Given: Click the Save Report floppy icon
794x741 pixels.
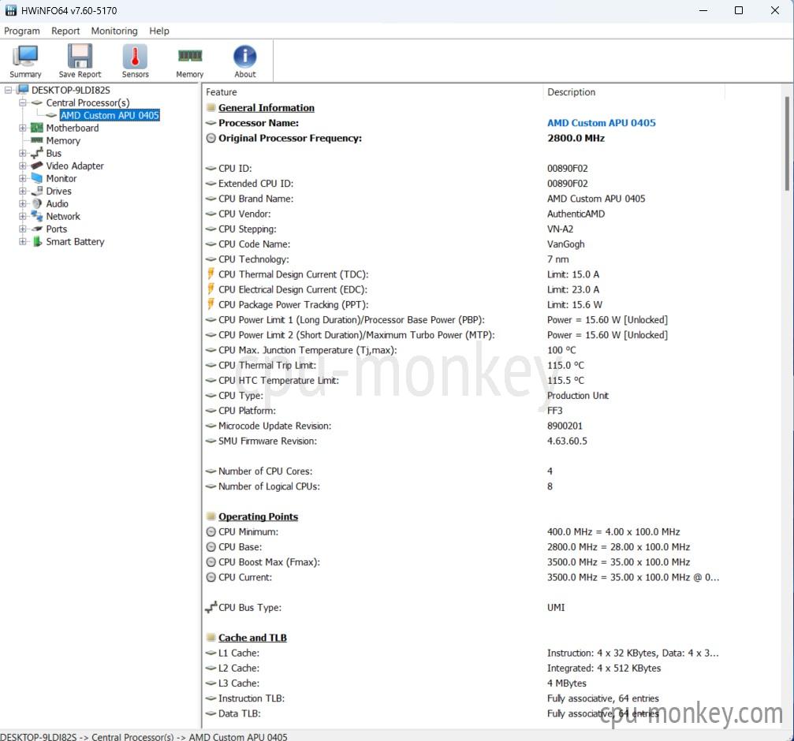Looking at the screenshot, I should (80, 56).
